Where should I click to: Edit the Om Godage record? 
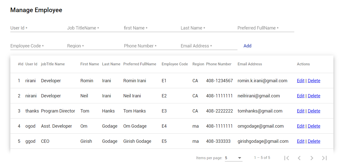(x=301, y=126)
